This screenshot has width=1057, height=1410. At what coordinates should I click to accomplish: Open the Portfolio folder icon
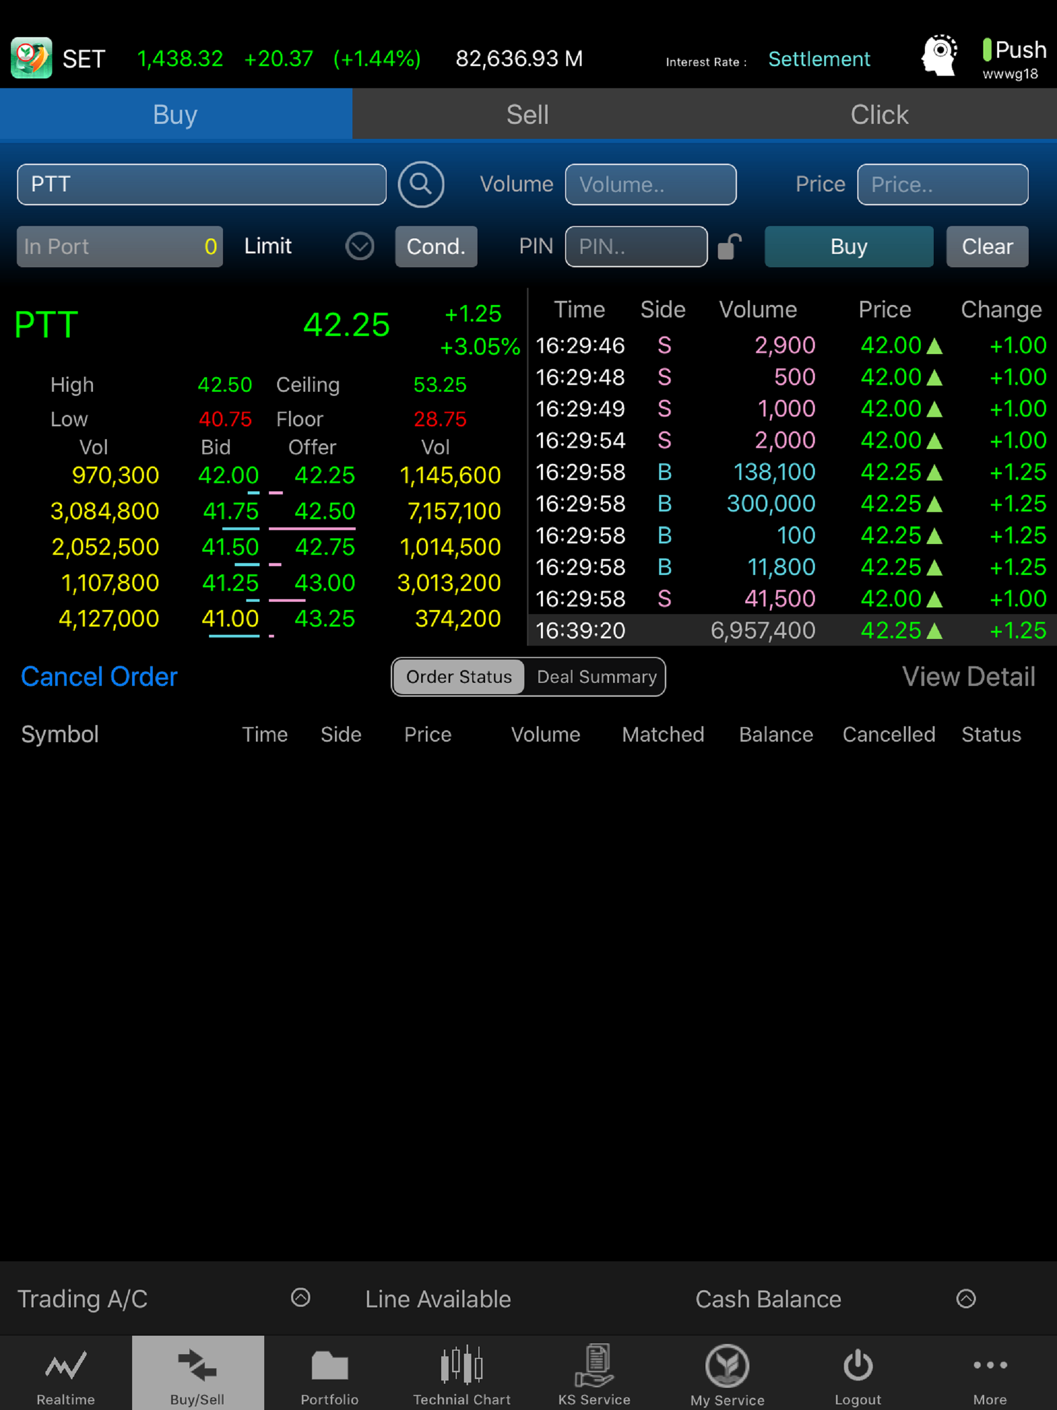coord(330,1366)
